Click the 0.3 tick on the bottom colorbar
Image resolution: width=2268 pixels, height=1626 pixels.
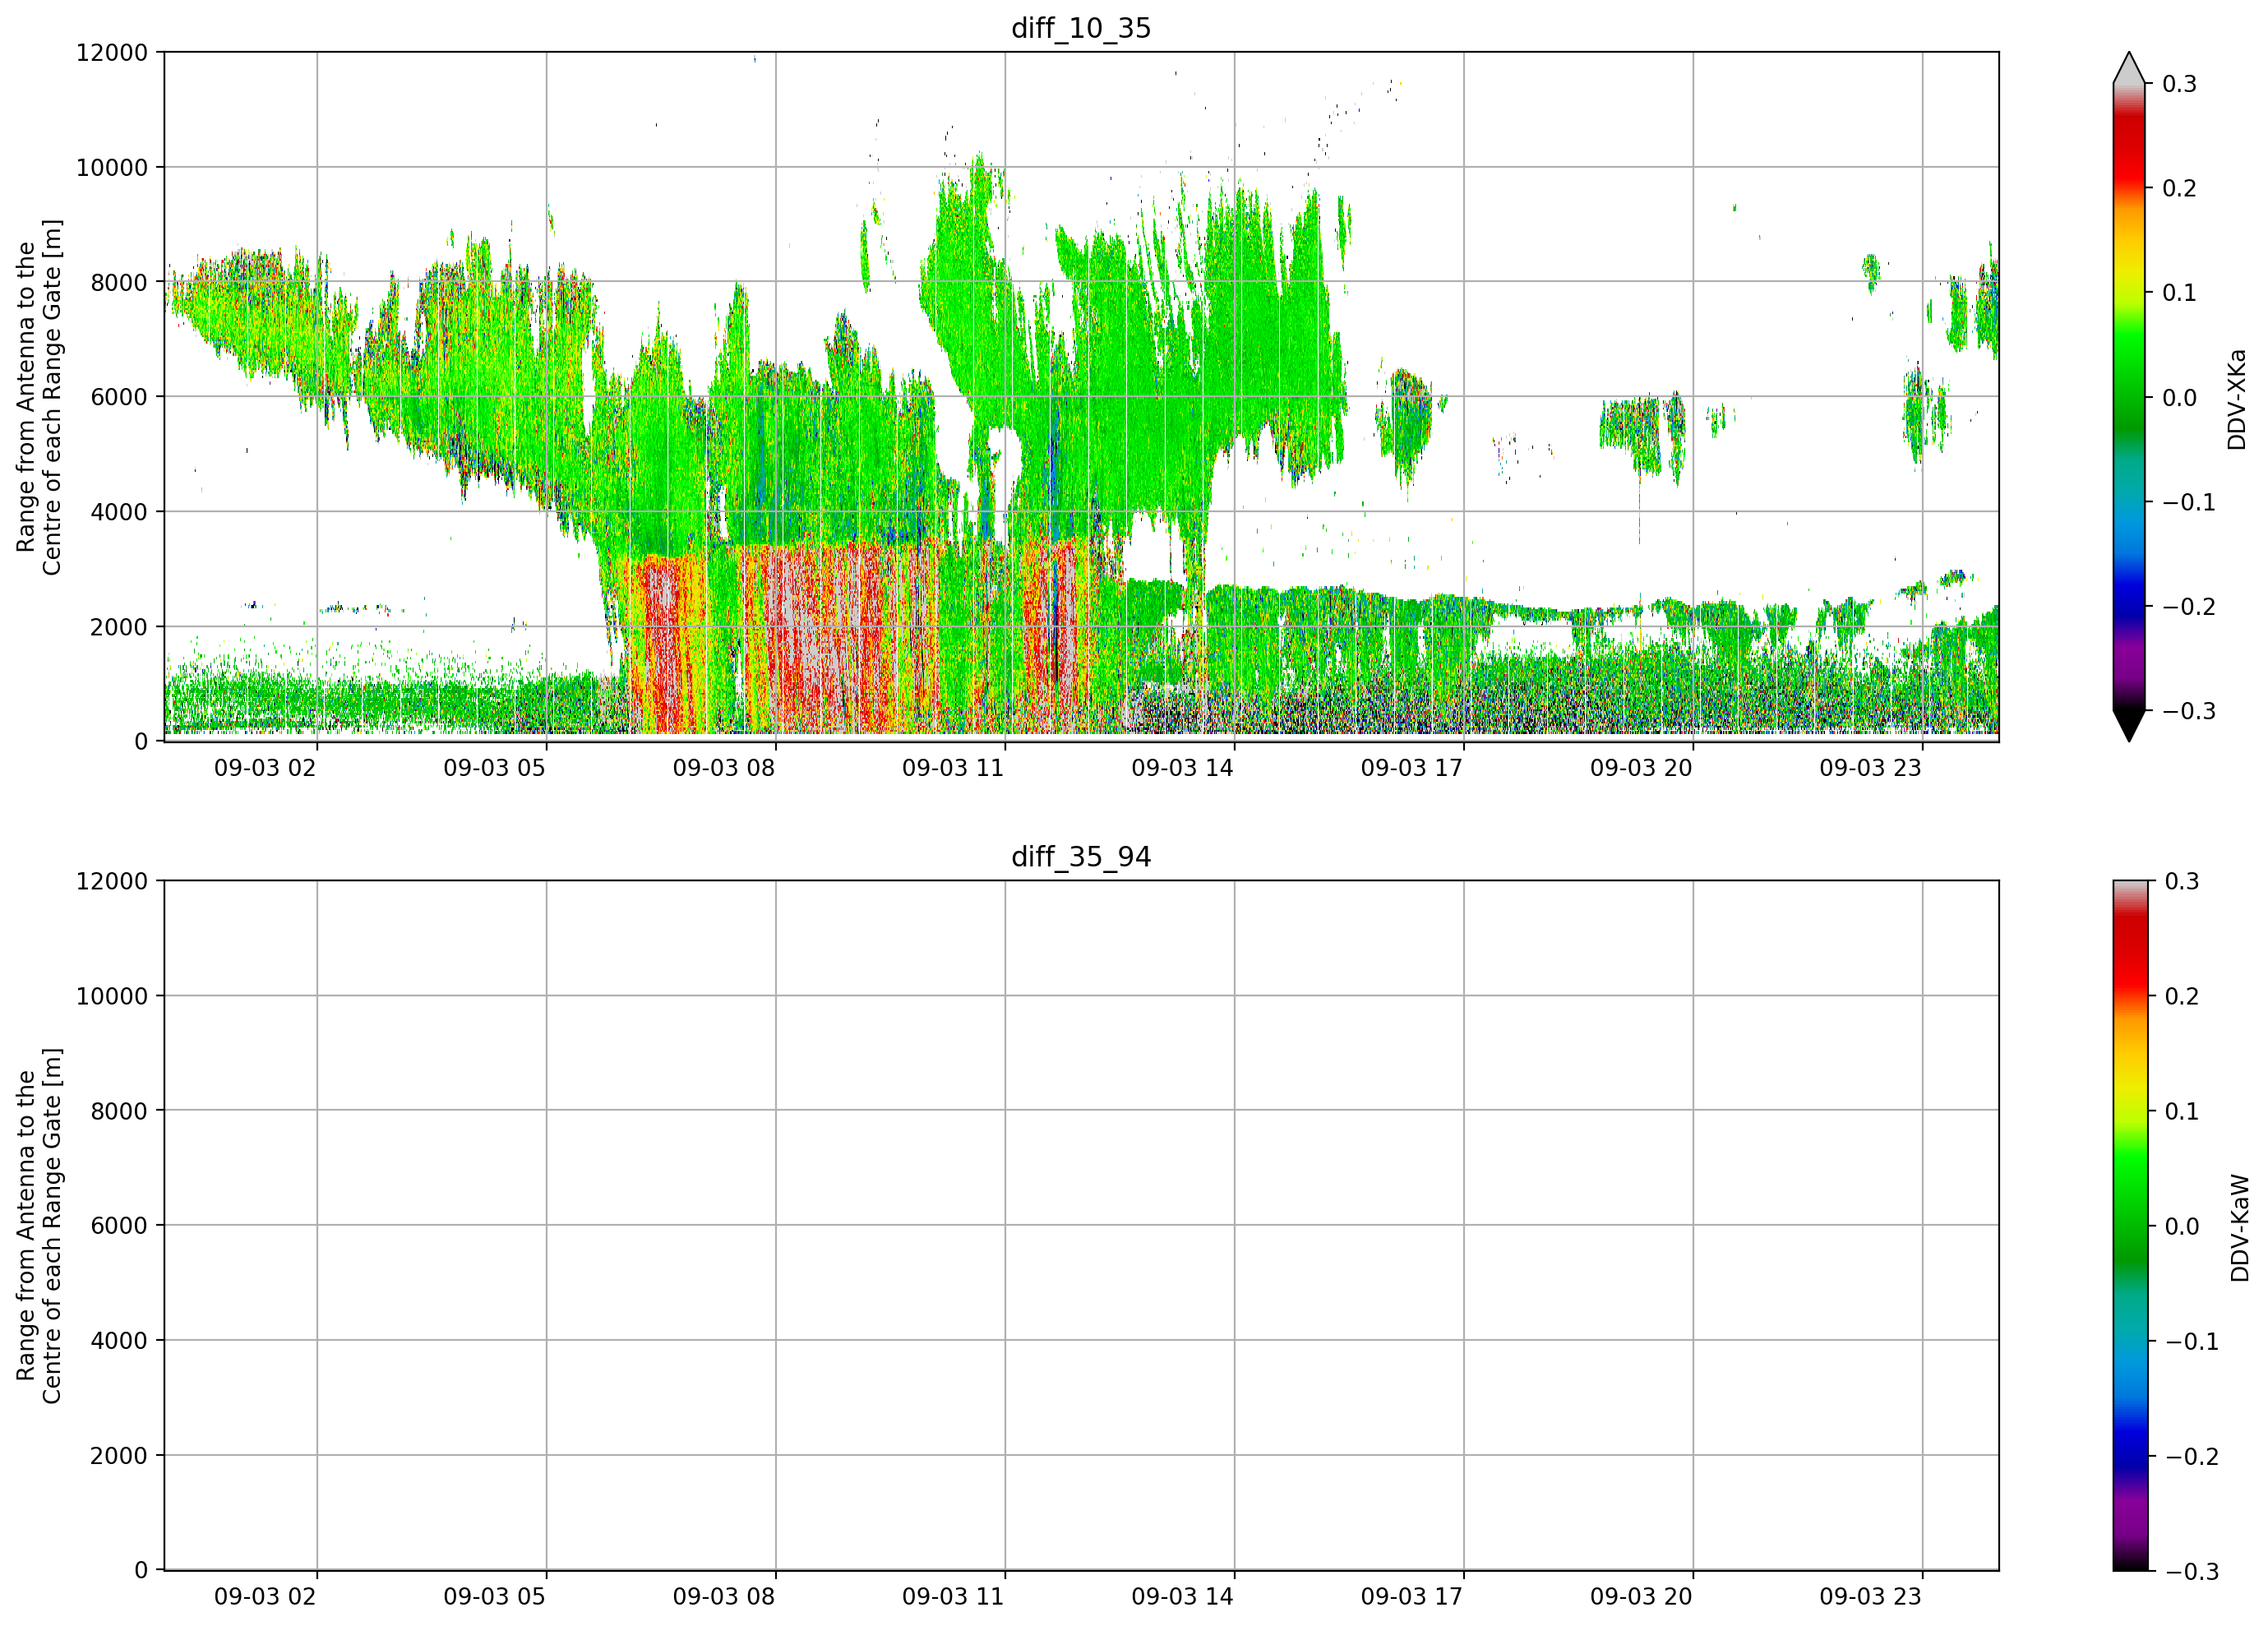point(2182,882)
